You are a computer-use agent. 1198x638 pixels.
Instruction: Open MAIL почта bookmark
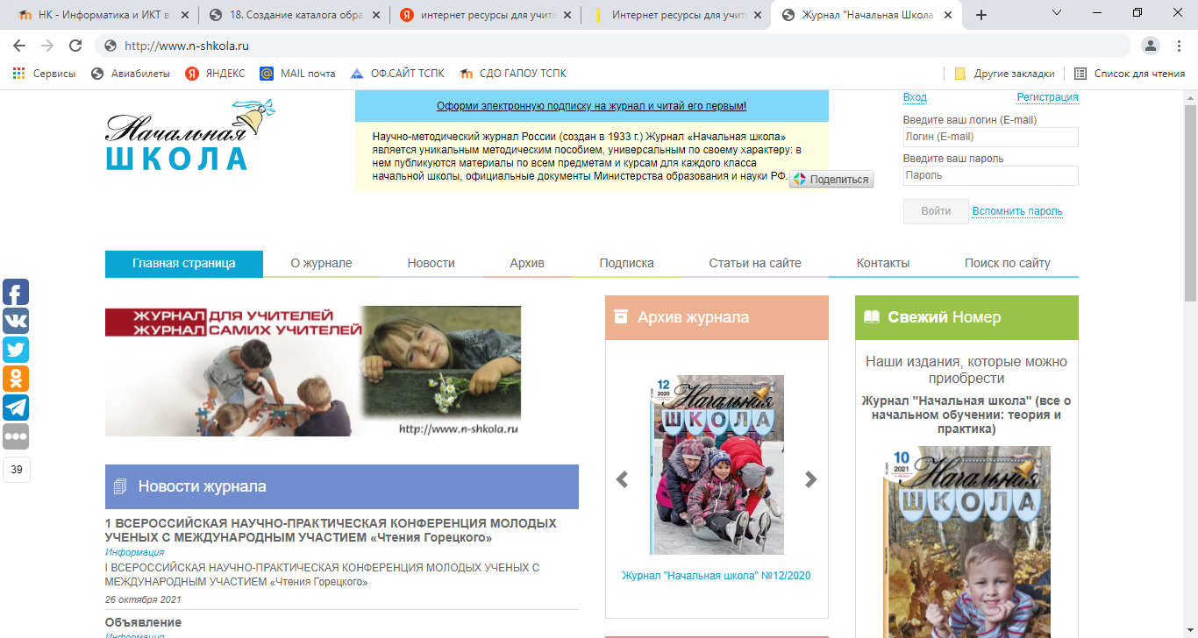click(297, 74)
